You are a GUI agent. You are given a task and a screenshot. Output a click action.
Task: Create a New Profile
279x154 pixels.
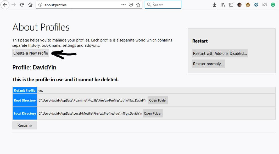coord(30,53)
